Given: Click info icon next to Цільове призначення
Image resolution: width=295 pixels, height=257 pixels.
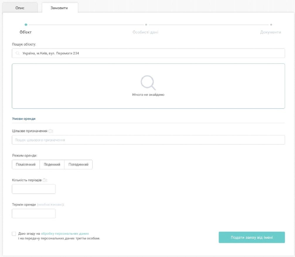Looking at the screenshot, I should tap(50, 131).
